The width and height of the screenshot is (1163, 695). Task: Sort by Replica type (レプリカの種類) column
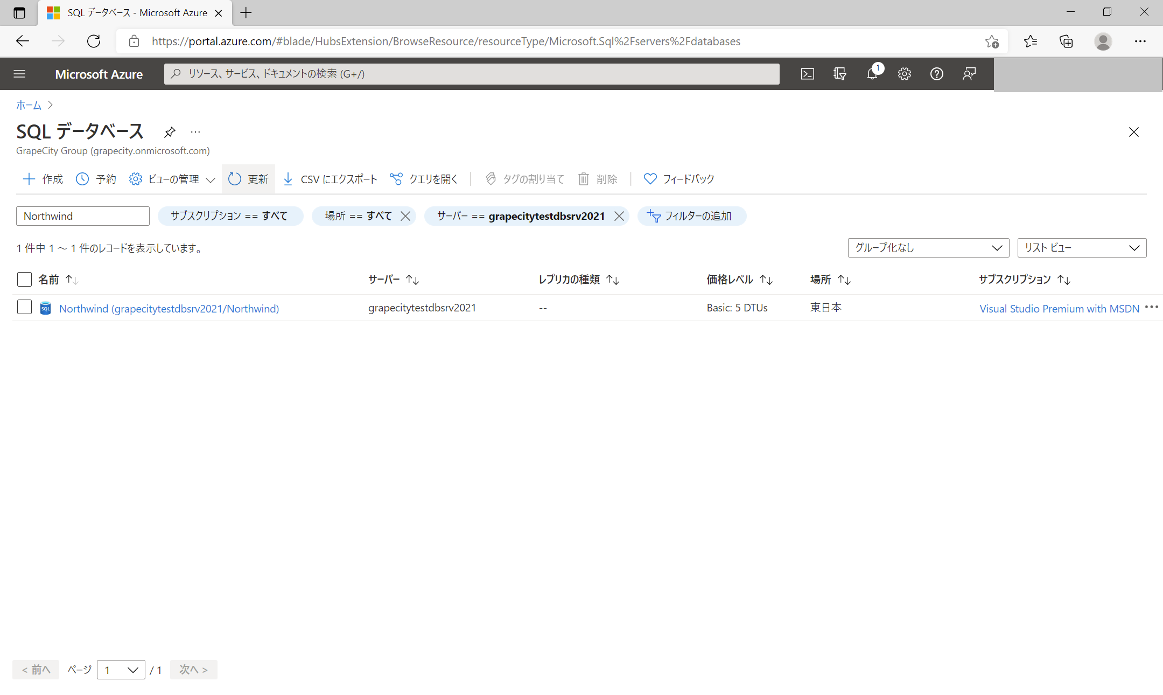click(x=579, y=280)
